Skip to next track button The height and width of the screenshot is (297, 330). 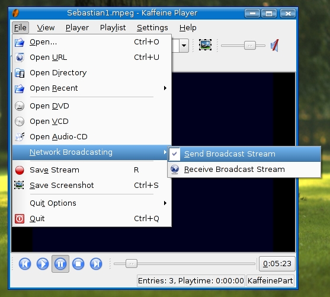pos(96,264)
